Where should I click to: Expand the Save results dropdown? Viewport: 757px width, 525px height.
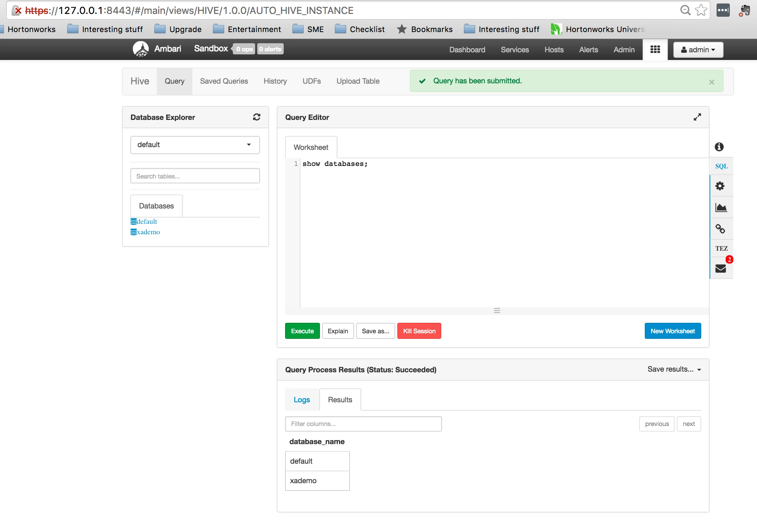pyautogui.click(x=674, y=369)
